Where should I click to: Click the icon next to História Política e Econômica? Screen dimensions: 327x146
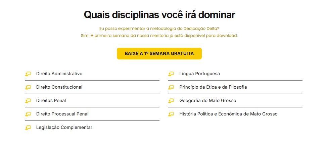(171, 114)
